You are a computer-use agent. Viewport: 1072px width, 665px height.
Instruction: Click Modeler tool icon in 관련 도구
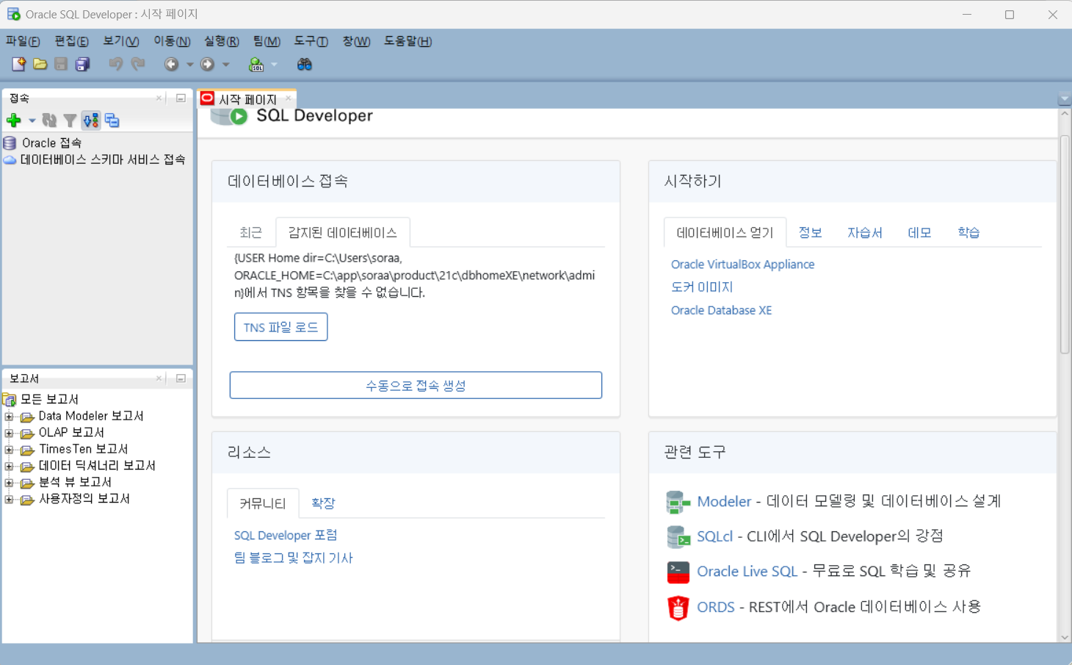click(x=678, y=502)
